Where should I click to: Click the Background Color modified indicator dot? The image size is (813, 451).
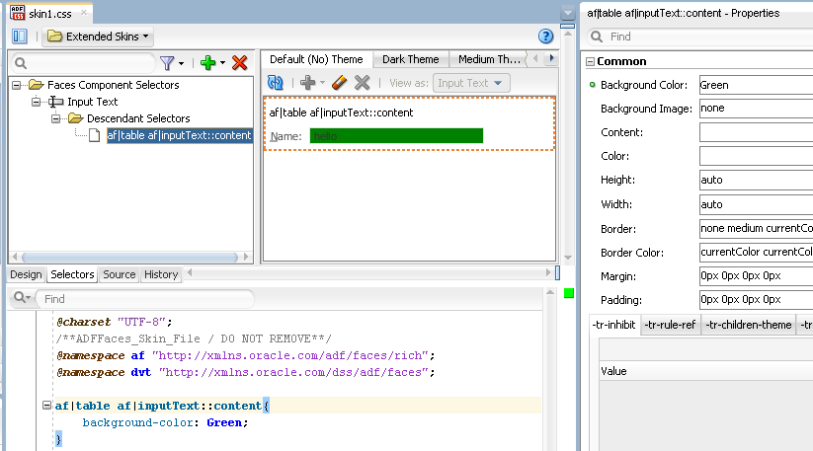tap(593, 85)
